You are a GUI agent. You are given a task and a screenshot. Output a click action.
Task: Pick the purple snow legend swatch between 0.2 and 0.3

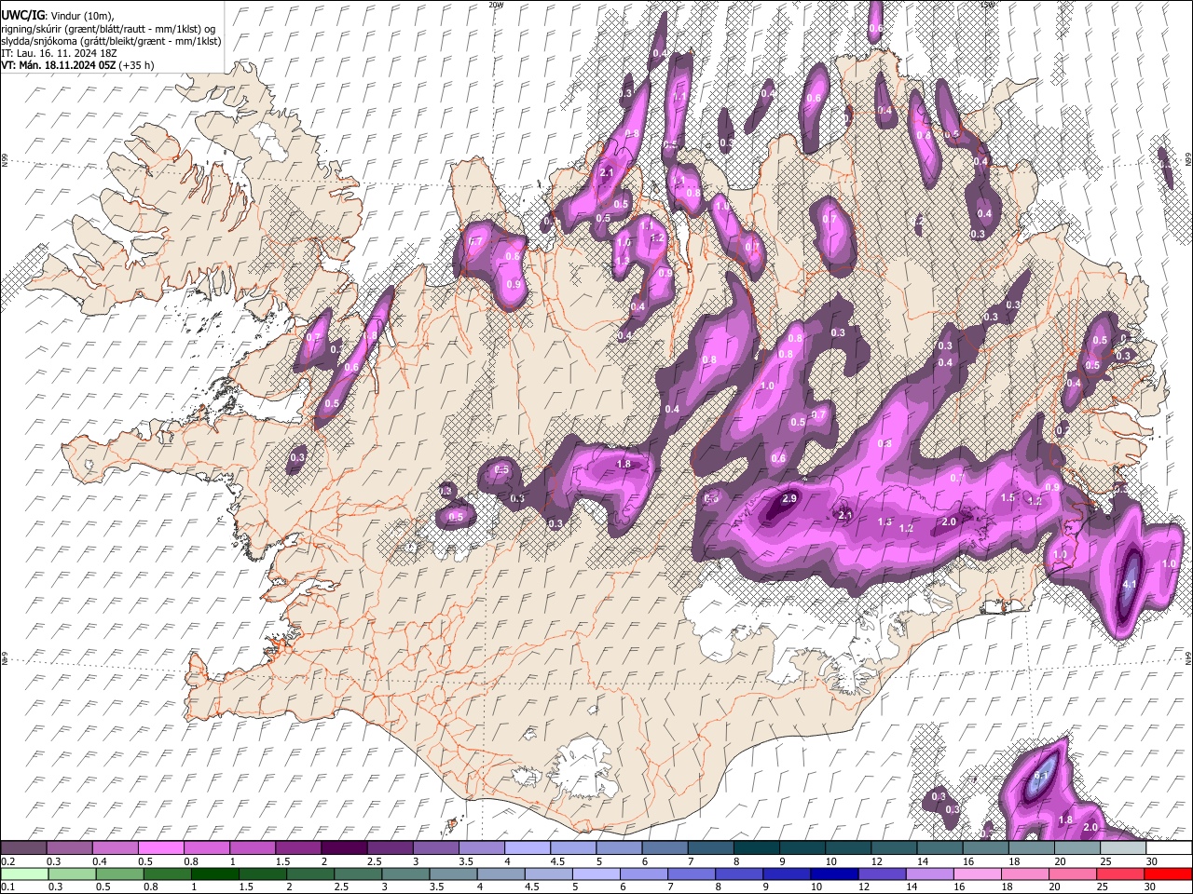(23, 847)
